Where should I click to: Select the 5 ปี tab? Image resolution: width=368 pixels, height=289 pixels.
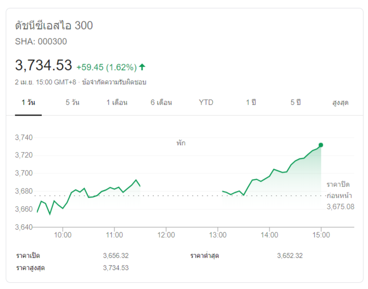coord(295,102)
